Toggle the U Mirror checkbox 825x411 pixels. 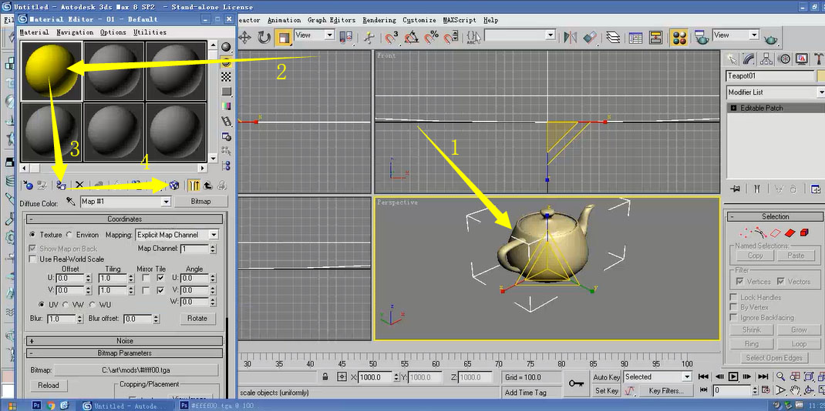[x=146, y=278]
